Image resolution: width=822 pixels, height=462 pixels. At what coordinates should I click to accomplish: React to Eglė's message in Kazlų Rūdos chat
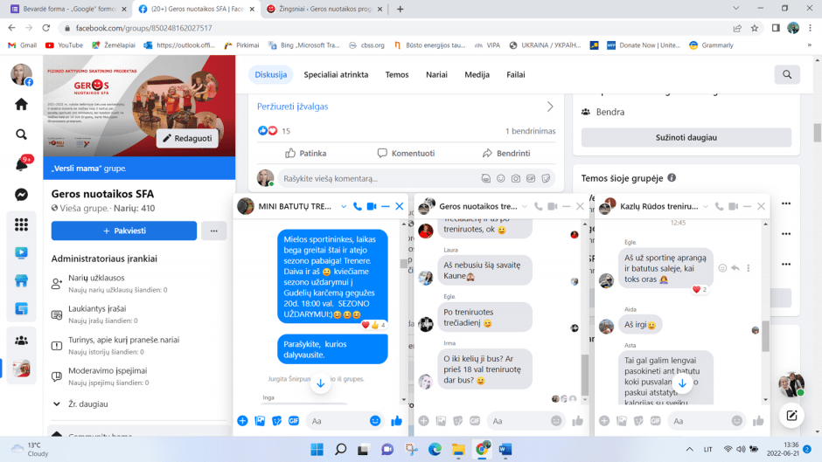722,268
